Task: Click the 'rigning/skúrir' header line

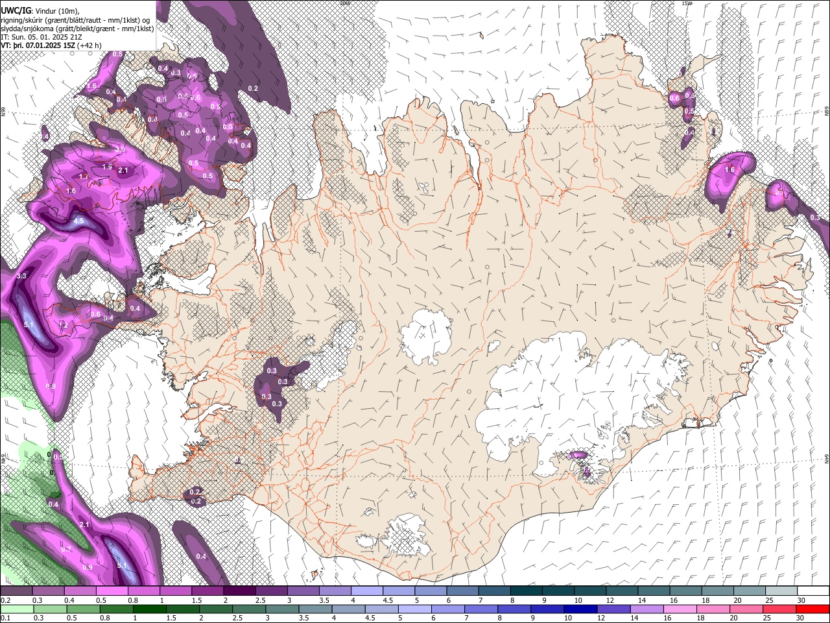Action: point(75,20)
